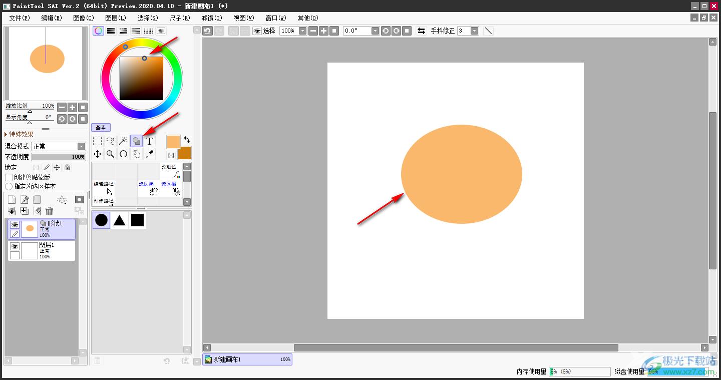This screenshot has height=380, width=721.
Task: Select the selection-source radio button
Action: click(x=9, y=186)
